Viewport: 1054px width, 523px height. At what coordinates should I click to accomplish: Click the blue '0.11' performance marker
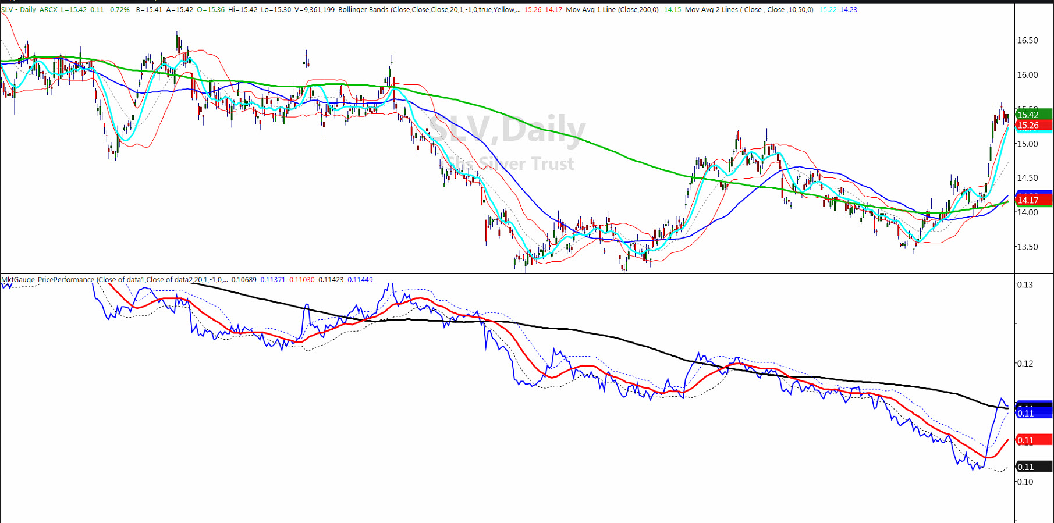point(1034,413)
